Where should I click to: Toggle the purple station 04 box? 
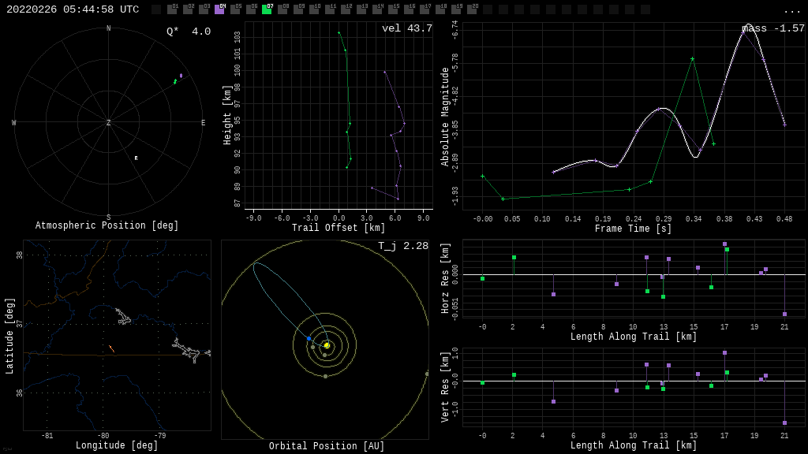[x=219, y=9]
